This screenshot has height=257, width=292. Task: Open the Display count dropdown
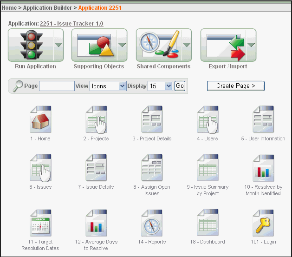pyautogui.click(x=160, y=86)
